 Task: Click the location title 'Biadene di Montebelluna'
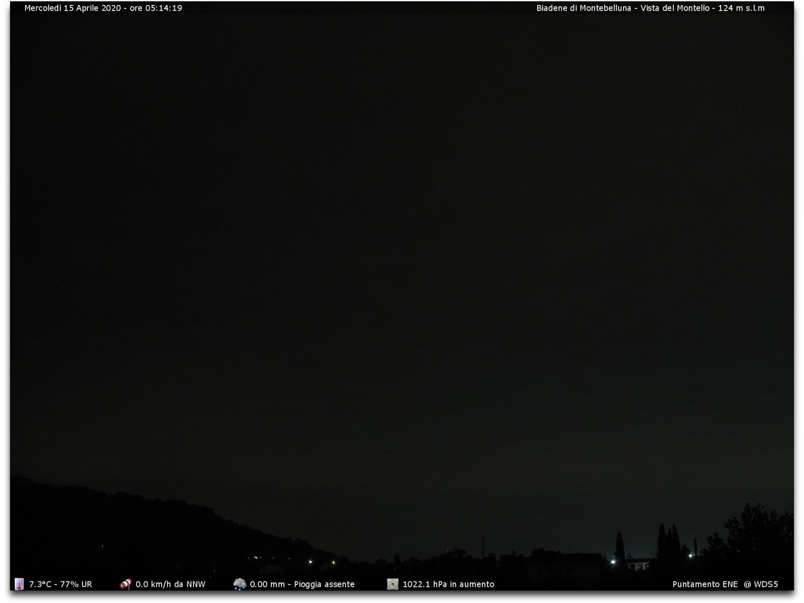click(583, 8)
